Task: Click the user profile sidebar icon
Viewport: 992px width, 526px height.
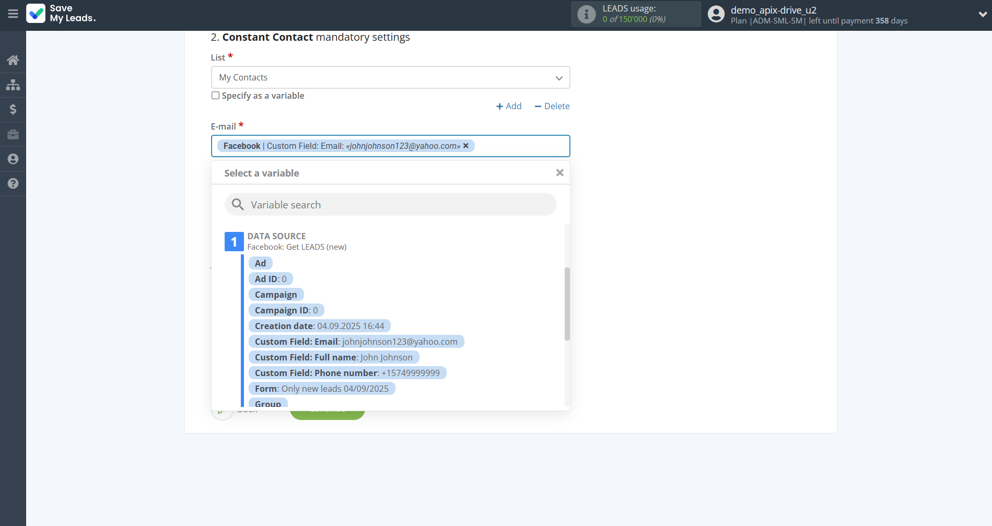Action: click(x=13, y=159)
